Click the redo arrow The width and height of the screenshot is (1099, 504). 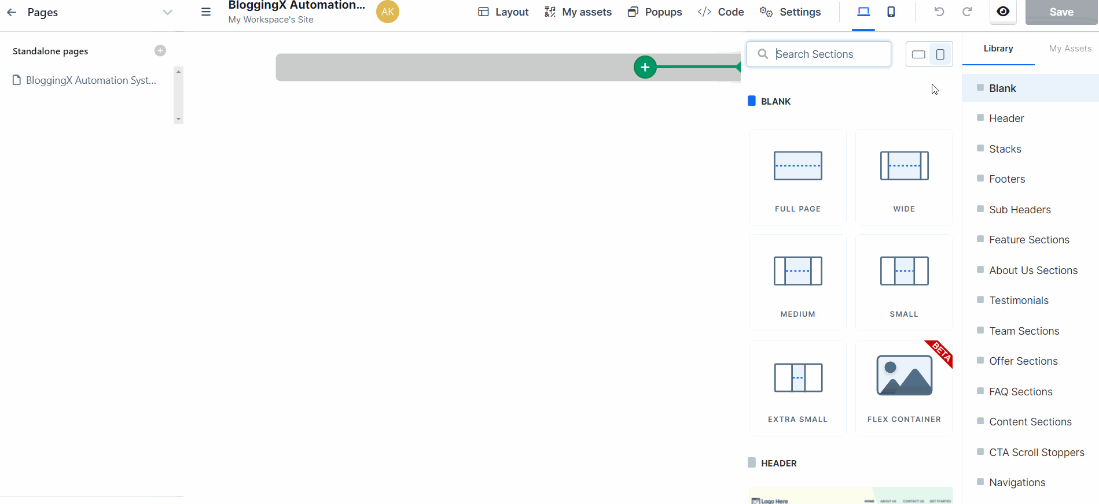967,12
